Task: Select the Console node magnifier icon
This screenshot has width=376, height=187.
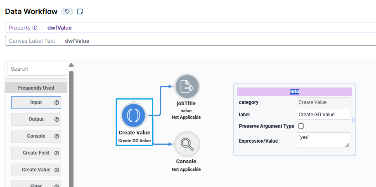Action: coord(187,144)
